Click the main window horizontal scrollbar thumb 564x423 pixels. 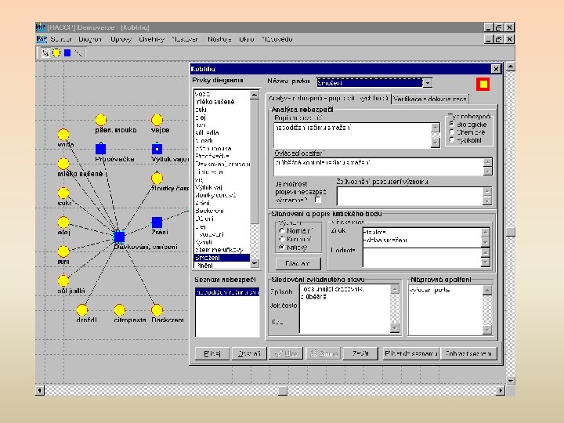283,390
